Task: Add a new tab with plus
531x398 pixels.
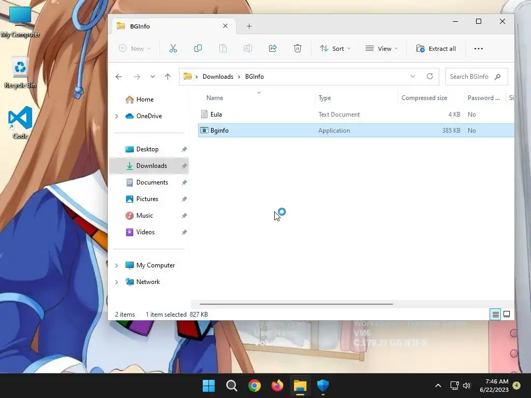Action: pos(249,26)
